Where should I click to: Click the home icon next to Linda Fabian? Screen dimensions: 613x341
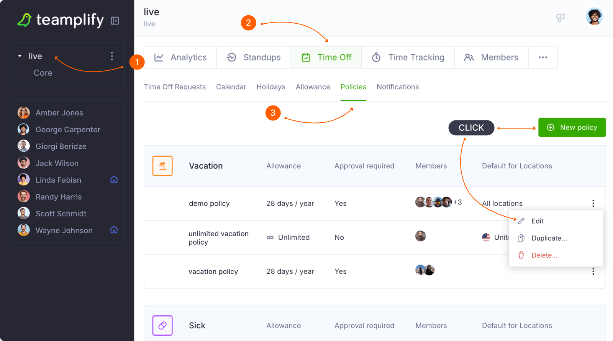114,180
